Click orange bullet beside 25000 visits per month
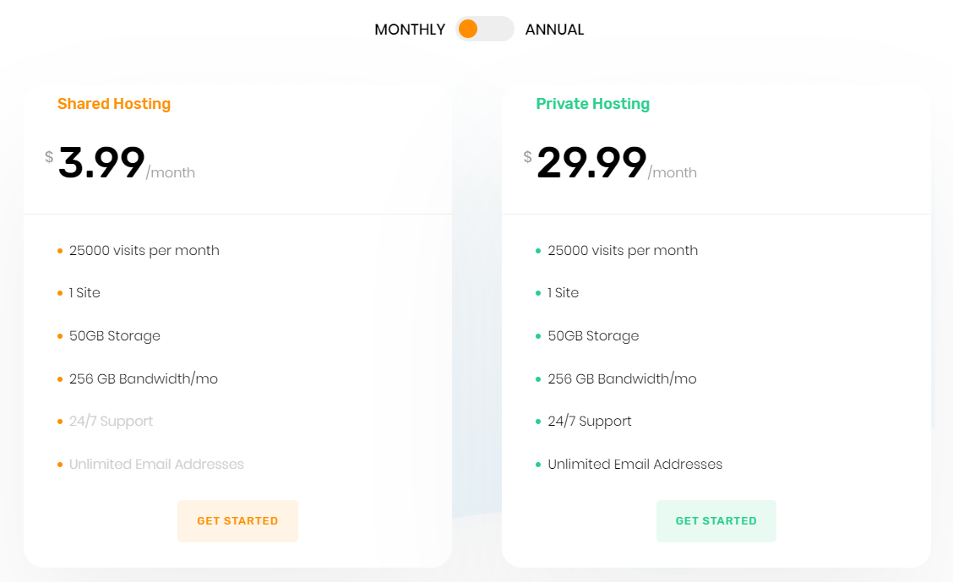 pyautogui.click(x=59, y=251)
